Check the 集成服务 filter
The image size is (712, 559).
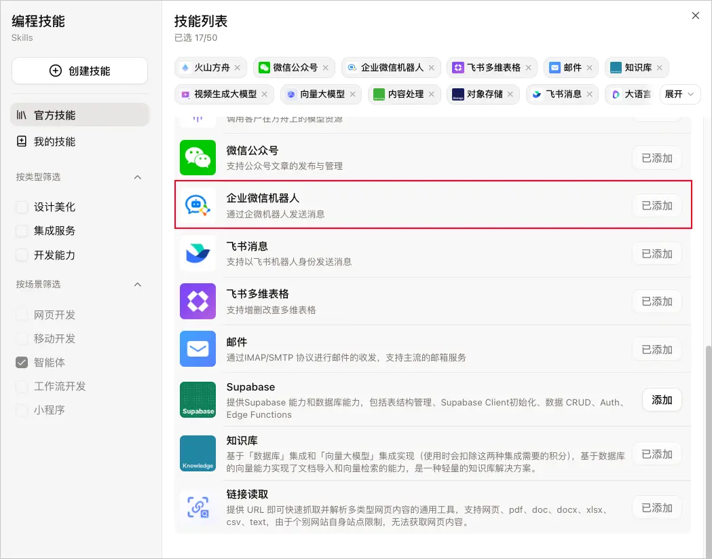tap(22, 231)
